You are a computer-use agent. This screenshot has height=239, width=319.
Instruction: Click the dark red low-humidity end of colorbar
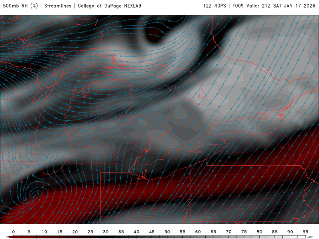[x=9, y=237]
